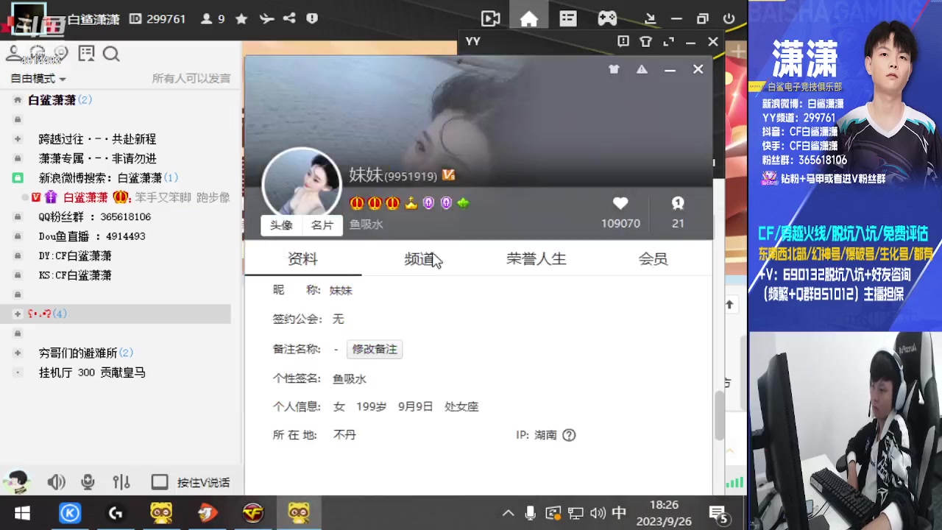Click the airplane icon in channel header
This screenshot has height=530, width=942.
[x=266, y=19]
